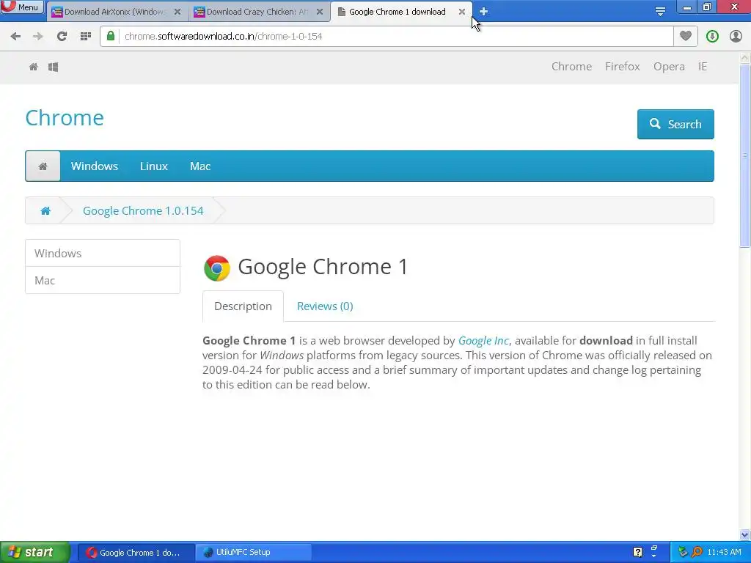Open the Opera Menu button
751x563 pixels.
[x=21, y=7]
